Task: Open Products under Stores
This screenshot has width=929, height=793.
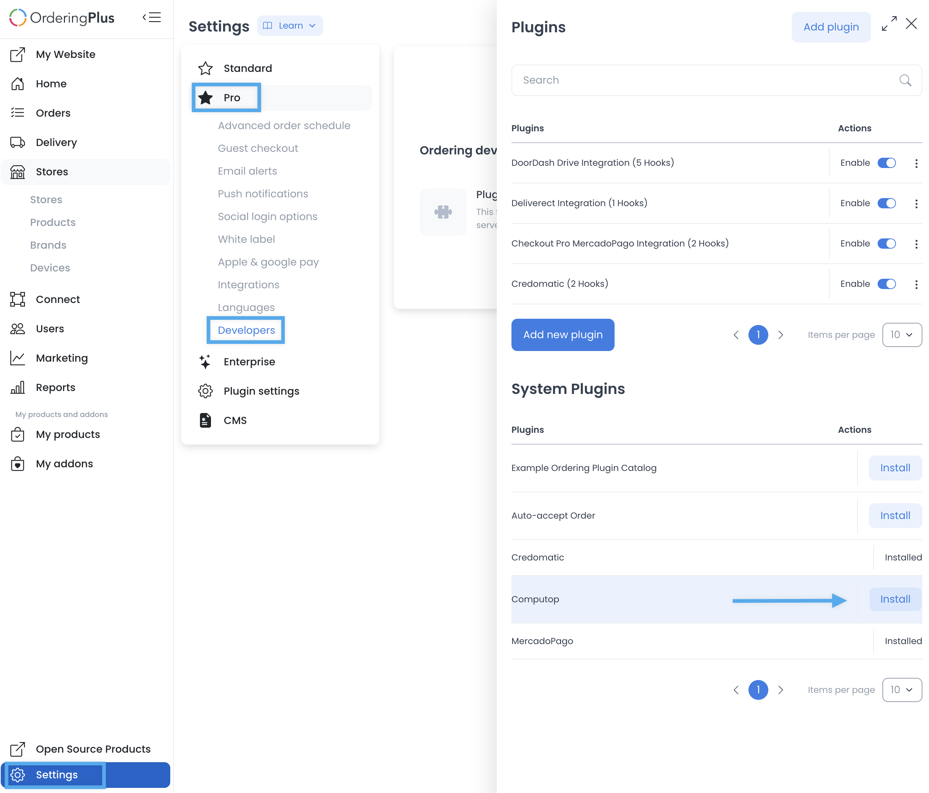Action: point(53,222)
